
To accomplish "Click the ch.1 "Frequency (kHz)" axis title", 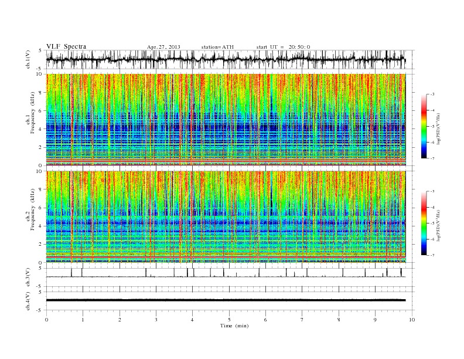I will tap(32, 113).
